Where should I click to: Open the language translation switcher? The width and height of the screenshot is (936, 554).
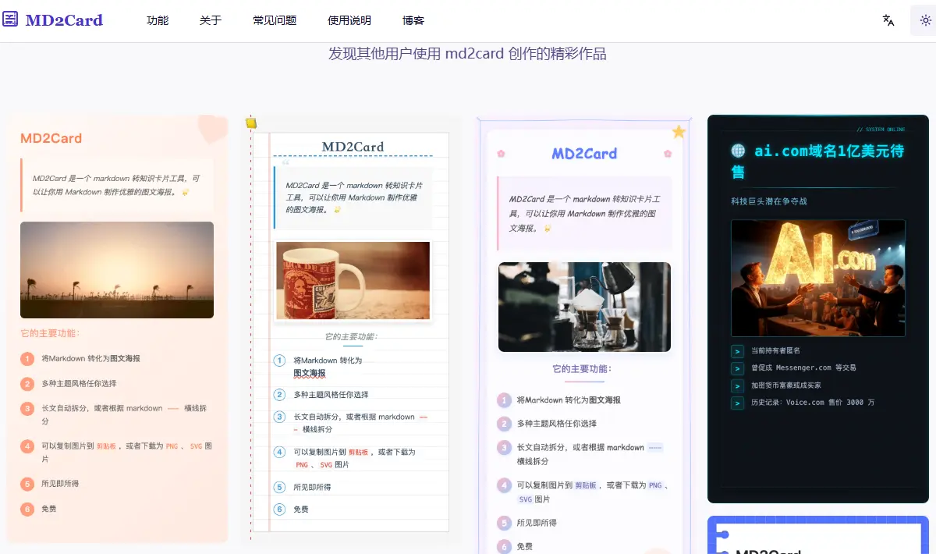pyautogui.click(x=888, y=20)
